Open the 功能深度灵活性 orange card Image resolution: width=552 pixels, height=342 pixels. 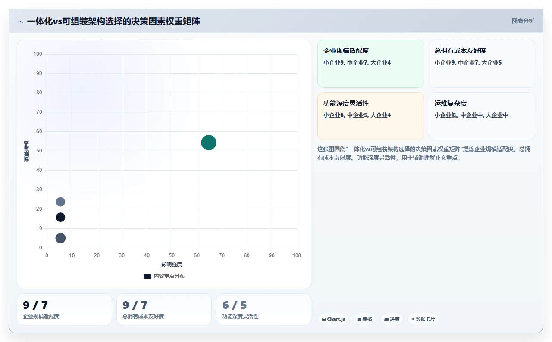click(371, 116)
